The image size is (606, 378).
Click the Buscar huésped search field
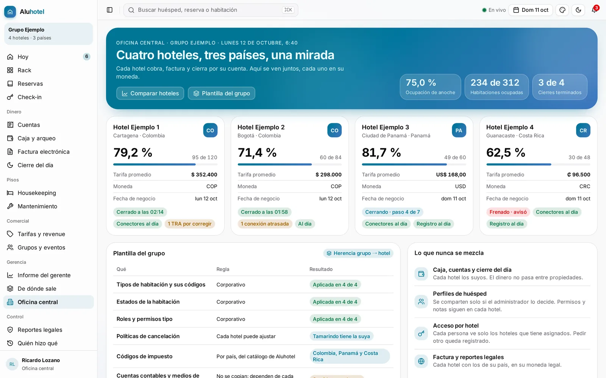point(211,10)
